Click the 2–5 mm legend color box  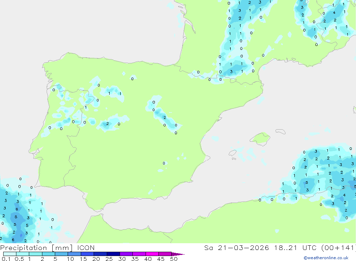pyautogui.click(x=48, y=254)
